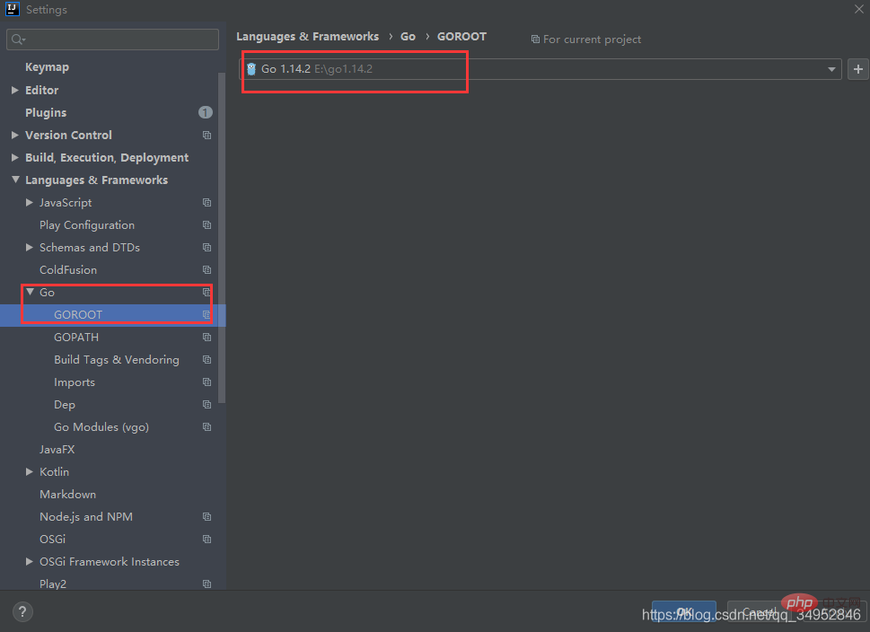Select OSGi settings page

[52, 540]
